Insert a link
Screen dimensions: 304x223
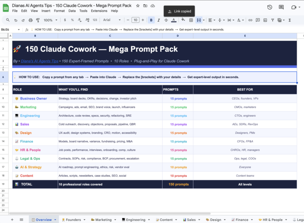(250, 20)
